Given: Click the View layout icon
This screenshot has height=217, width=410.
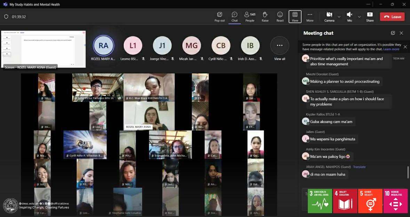Looking at the screenshot, I should (295, 16).
